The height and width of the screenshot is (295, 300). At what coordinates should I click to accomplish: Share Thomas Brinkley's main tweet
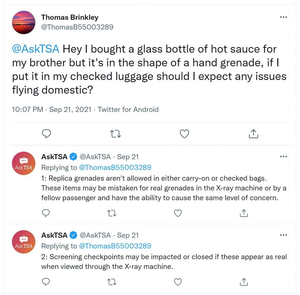253,134
